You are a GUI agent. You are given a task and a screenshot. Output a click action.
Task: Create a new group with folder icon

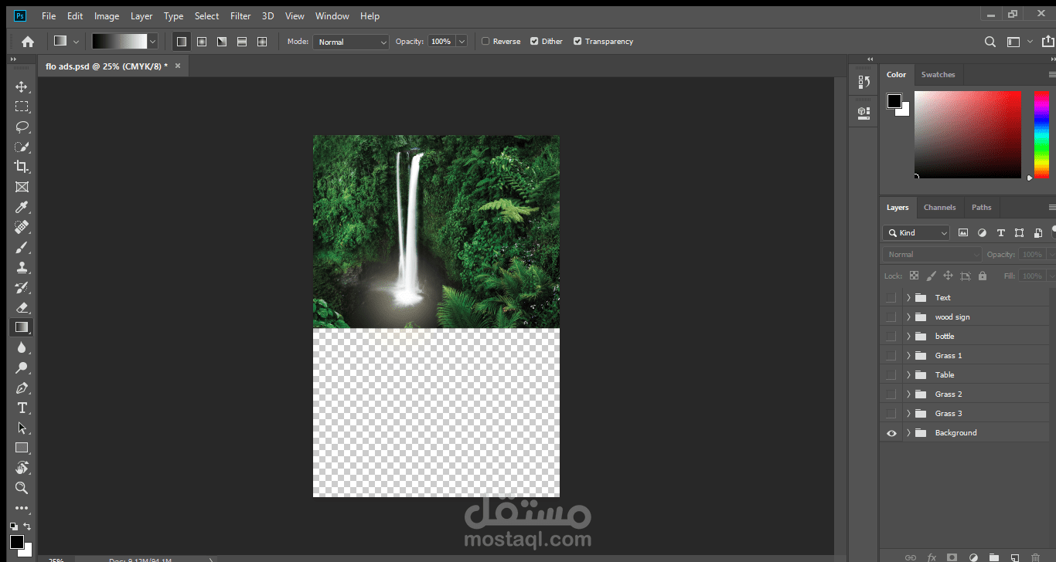pos(994,557)
